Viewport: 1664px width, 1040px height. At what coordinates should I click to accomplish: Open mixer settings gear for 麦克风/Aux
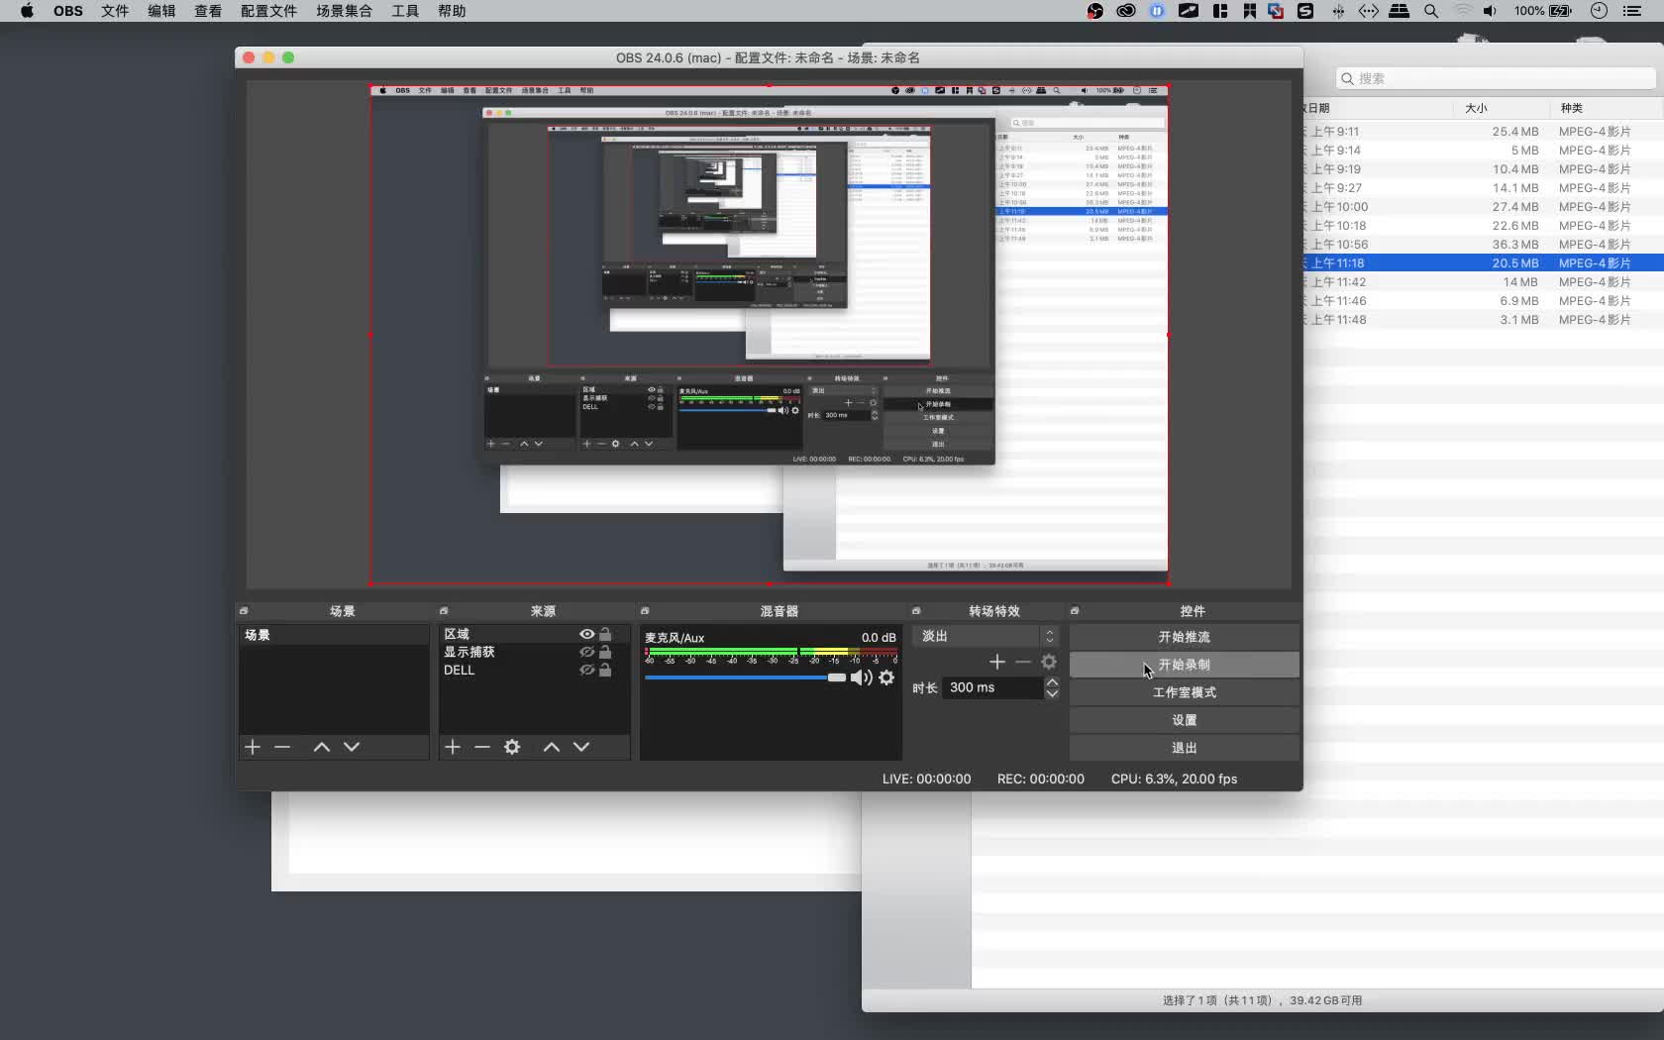886,677
